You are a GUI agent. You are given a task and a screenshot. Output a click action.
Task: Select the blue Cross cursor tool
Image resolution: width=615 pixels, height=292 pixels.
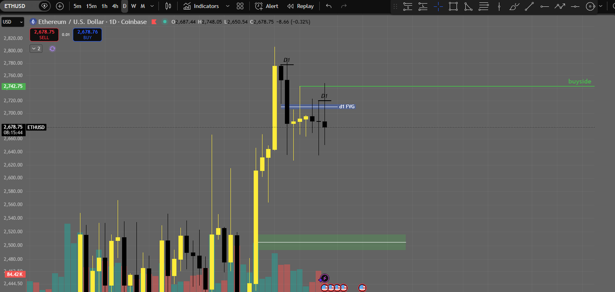coord(438,7)
